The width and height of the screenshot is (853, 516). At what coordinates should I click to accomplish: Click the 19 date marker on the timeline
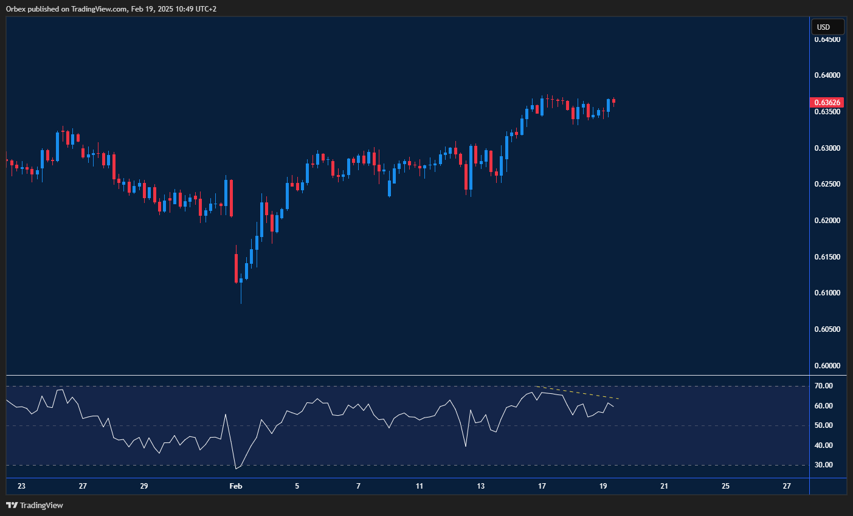pyautogui.click(x=603, y=486)
